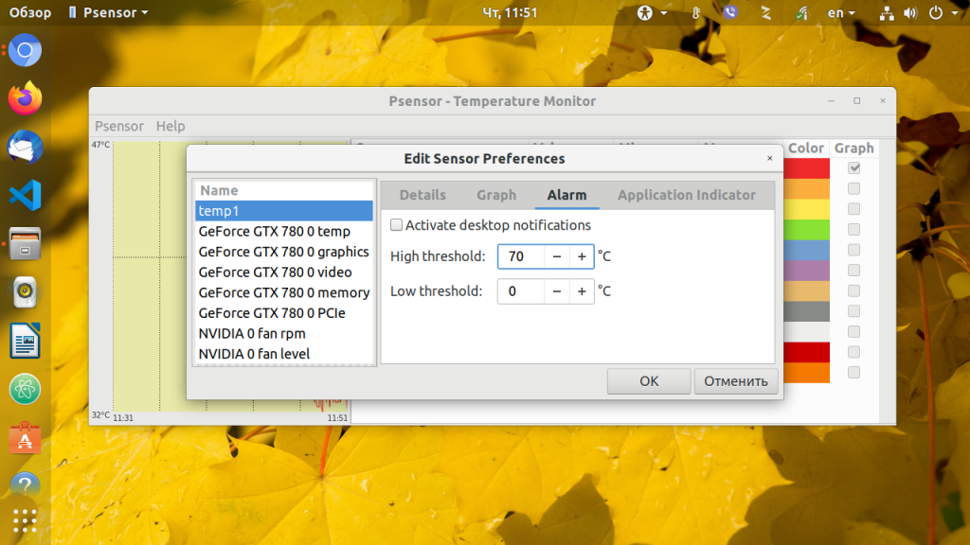This screenshot has width=970, height=545.
Task: Maximize the Psensor Temperature Monitor window
Action: click(x=856, y=100)
